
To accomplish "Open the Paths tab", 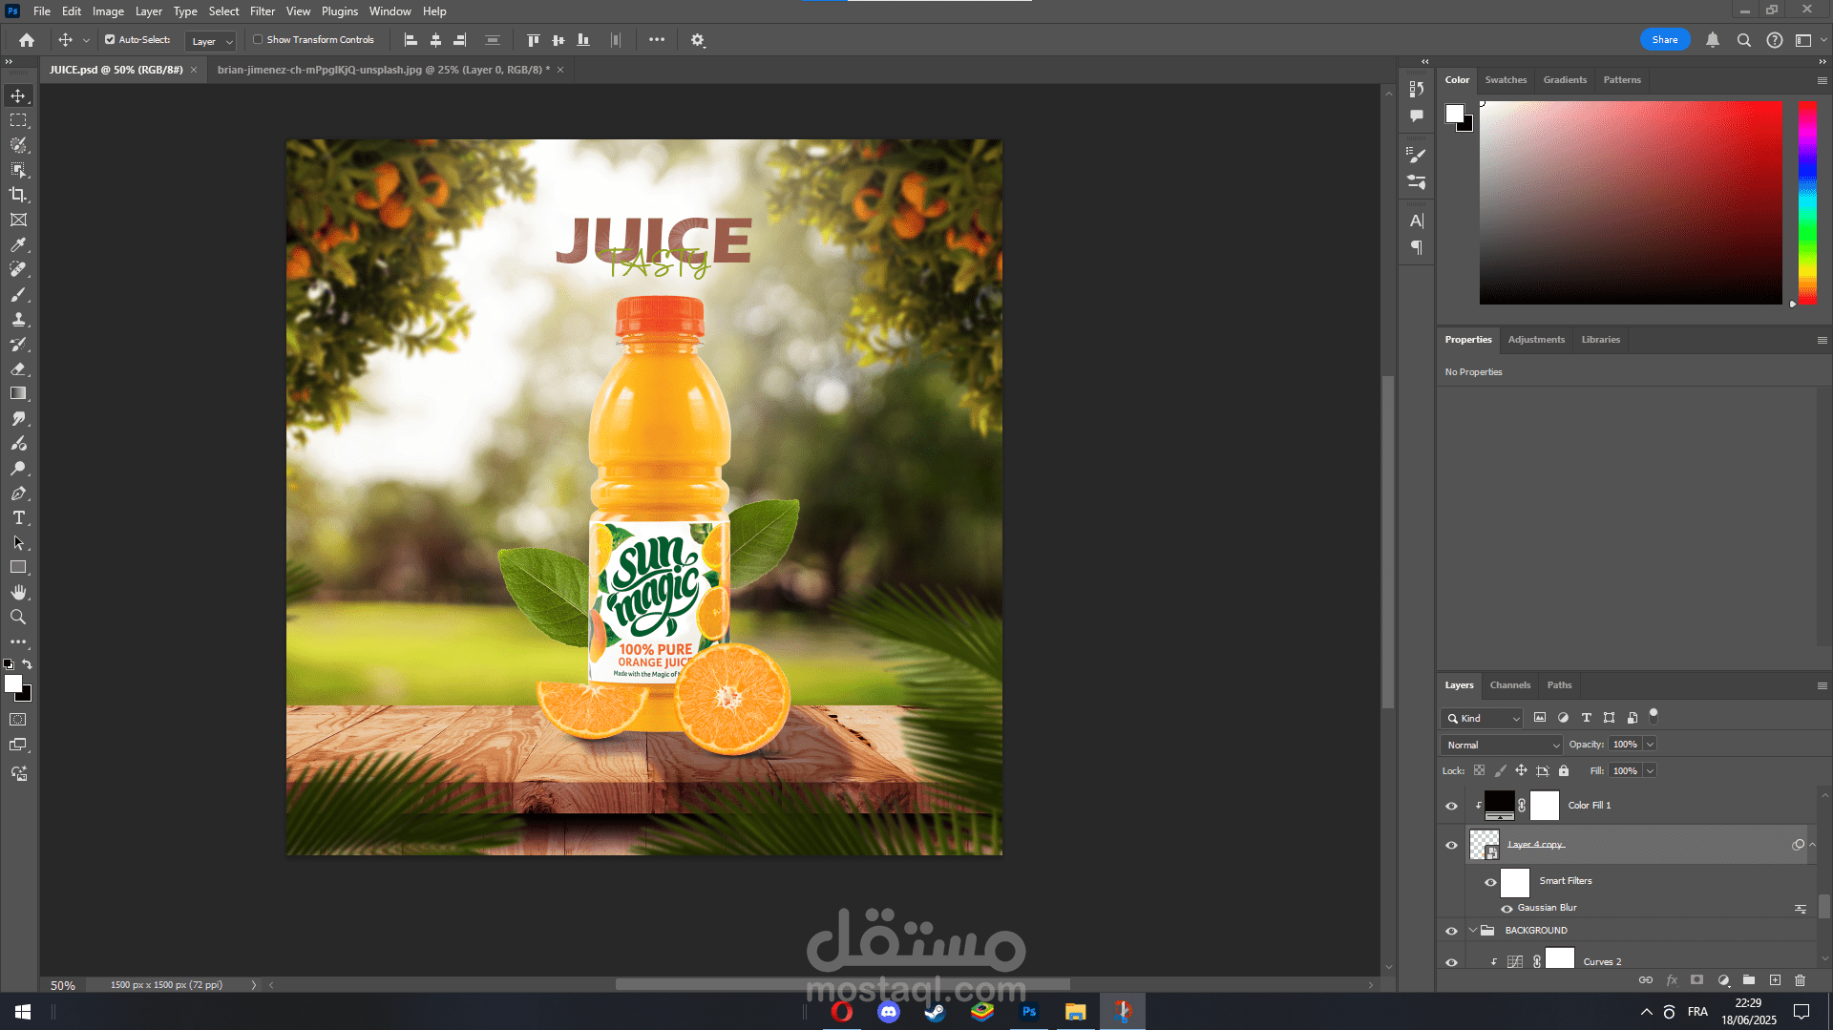I will point(1559,685).
